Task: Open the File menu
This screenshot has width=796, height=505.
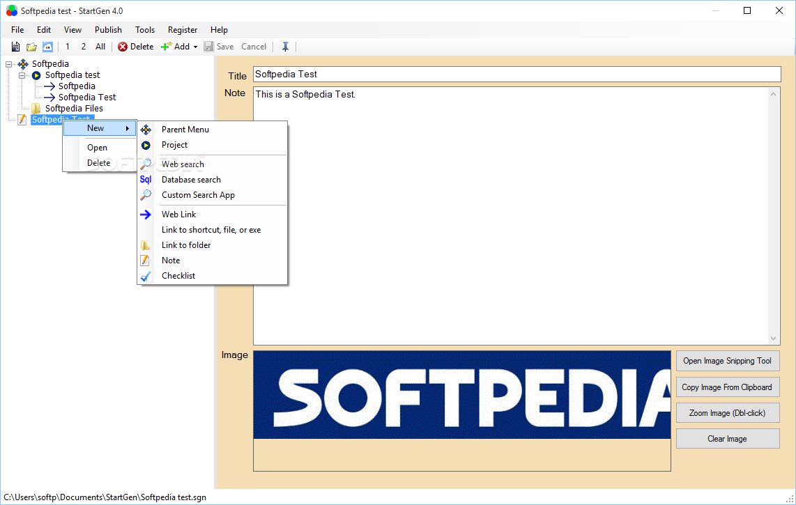Action: pyautogui.click(x=17, y=30)
